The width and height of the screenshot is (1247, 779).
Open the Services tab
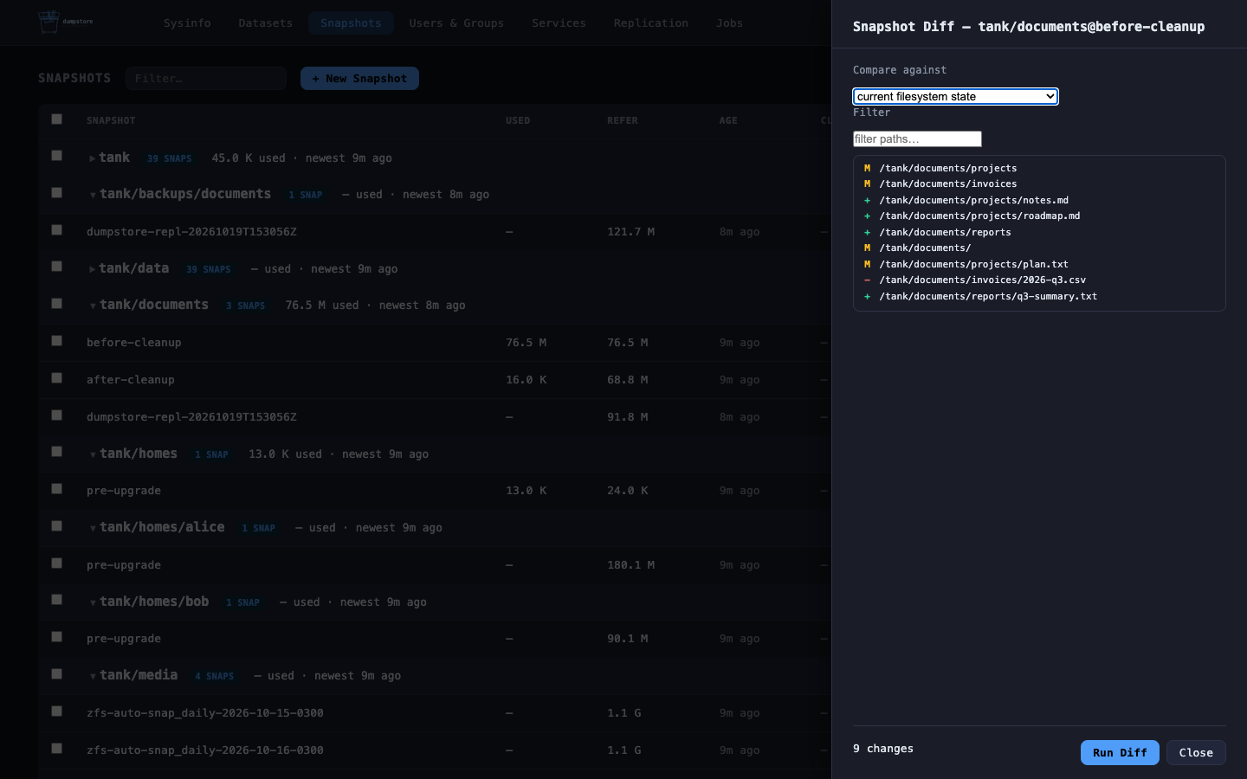tap(559, 23)
